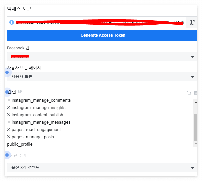Viewport: 202px width, 181px height.
Task: Click the undo permissions arrow icon
Action: pyautogui.click(x=189, y=93)
